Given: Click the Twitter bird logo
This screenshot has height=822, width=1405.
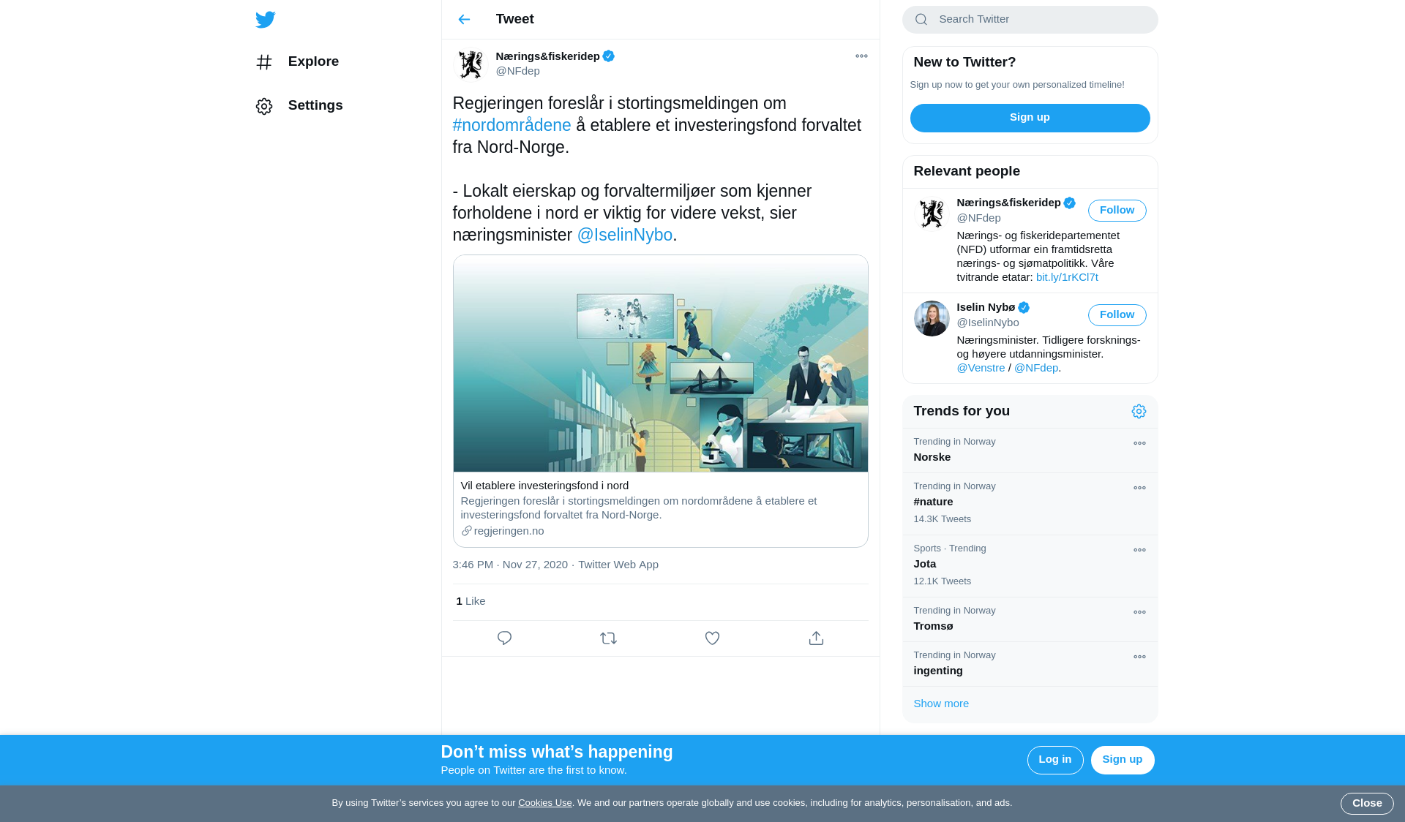Looking at the screenshot, I should click(x=265, y=20).
